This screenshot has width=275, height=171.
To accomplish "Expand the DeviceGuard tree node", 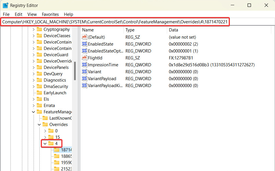I will pos(34,55).
